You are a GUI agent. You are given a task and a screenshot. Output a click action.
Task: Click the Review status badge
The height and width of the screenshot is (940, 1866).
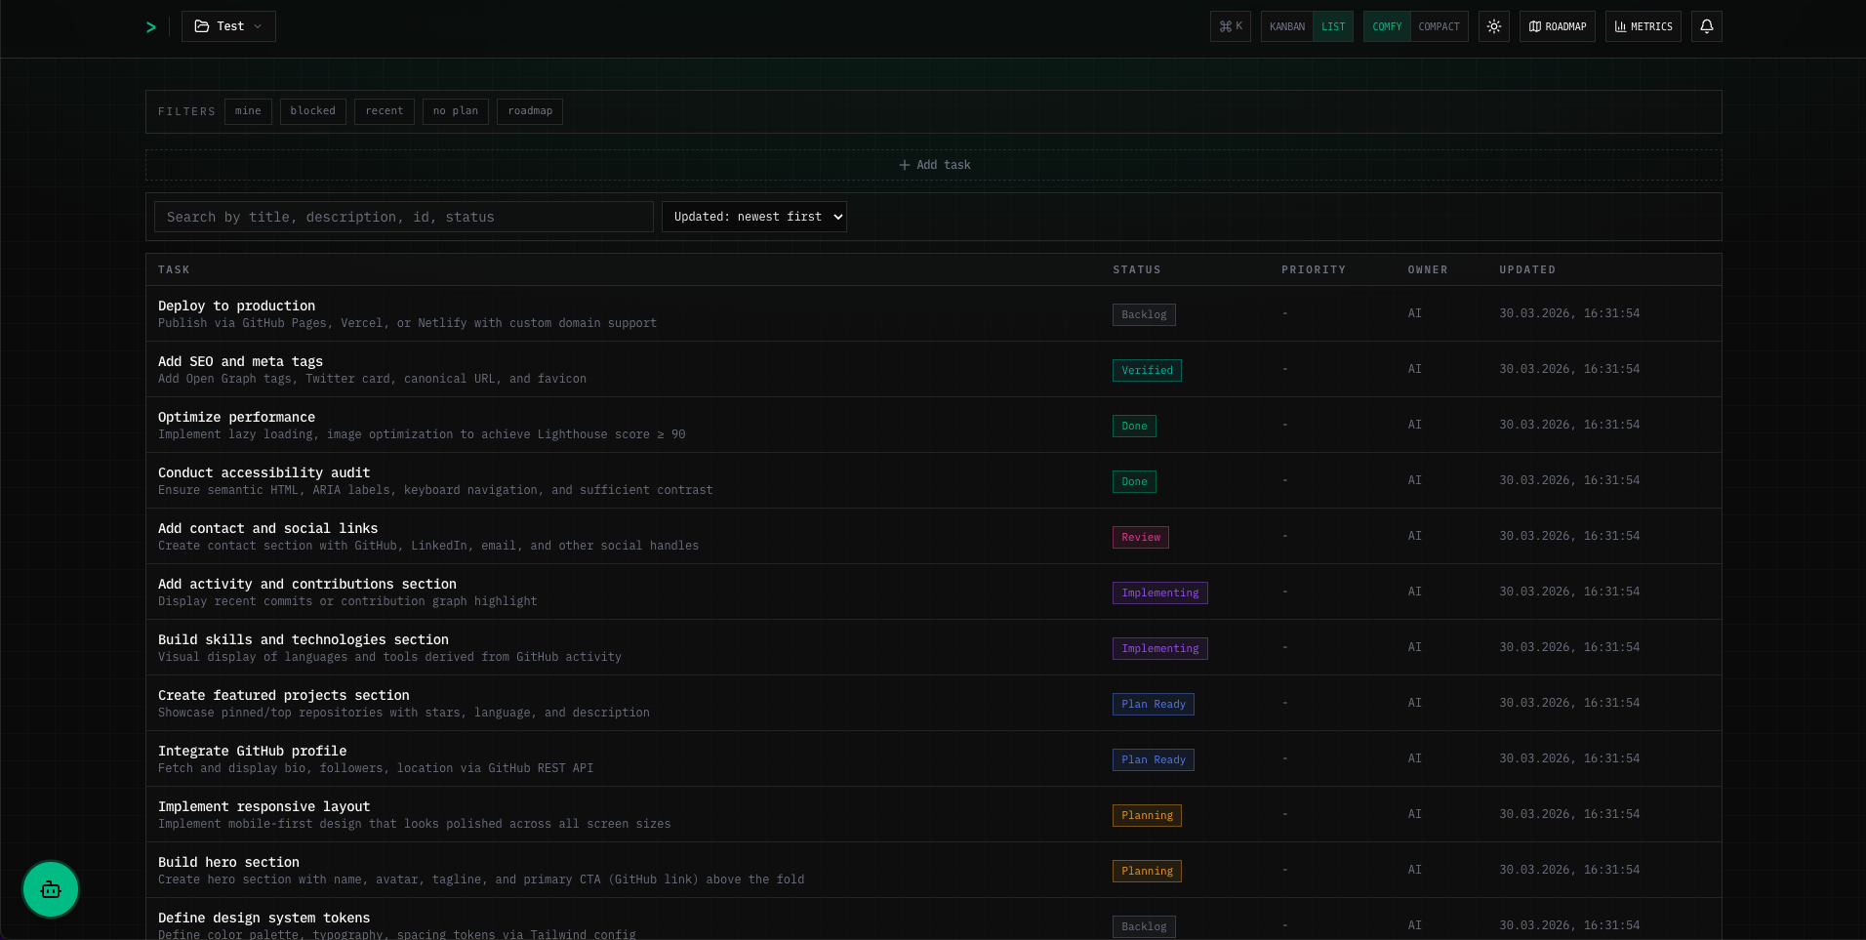(1141, 537)
